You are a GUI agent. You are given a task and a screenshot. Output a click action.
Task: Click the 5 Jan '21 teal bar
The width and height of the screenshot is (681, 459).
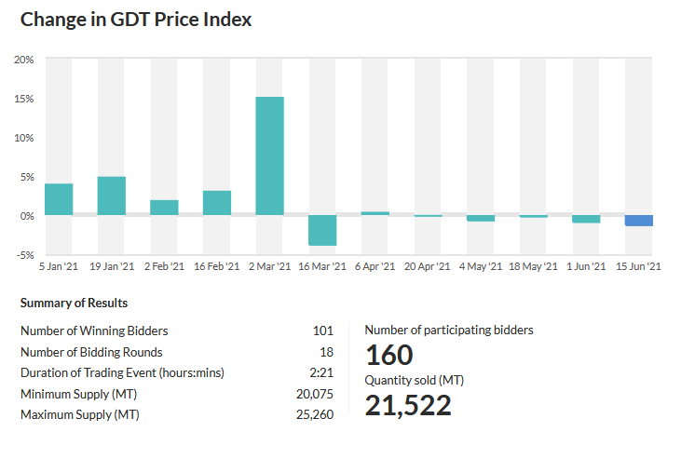tap(59, 199)
